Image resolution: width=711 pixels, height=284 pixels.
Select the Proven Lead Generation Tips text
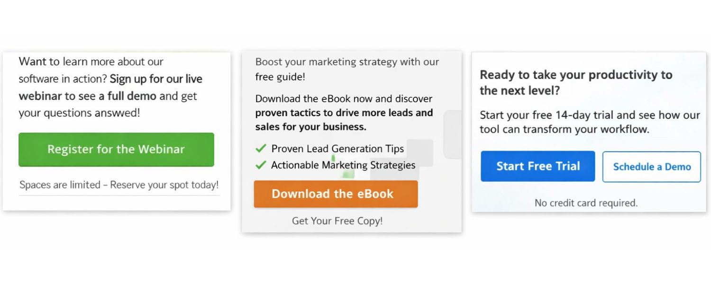[337, 149]
